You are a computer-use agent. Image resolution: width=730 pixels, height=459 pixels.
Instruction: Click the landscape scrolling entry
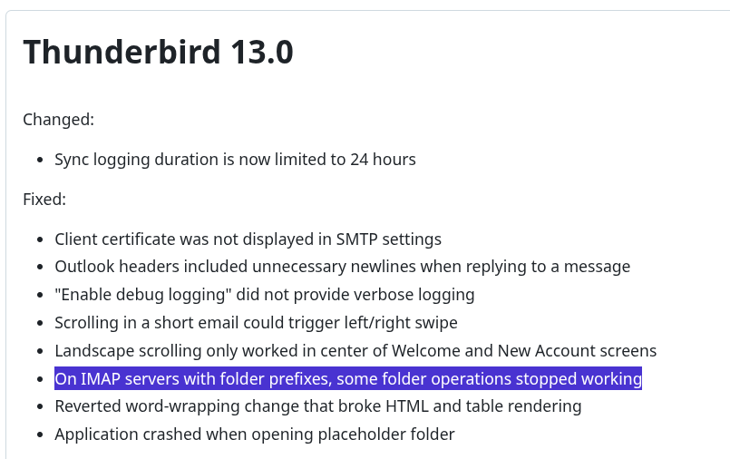pos(355,351)
